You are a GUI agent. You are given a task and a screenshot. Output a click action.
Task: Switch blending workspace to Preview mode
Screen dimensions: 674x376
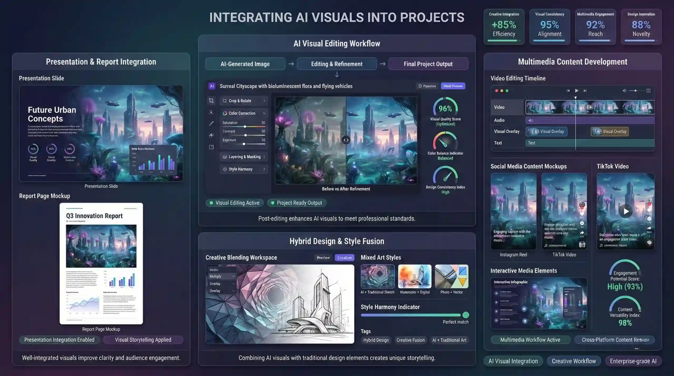[323, 258]
